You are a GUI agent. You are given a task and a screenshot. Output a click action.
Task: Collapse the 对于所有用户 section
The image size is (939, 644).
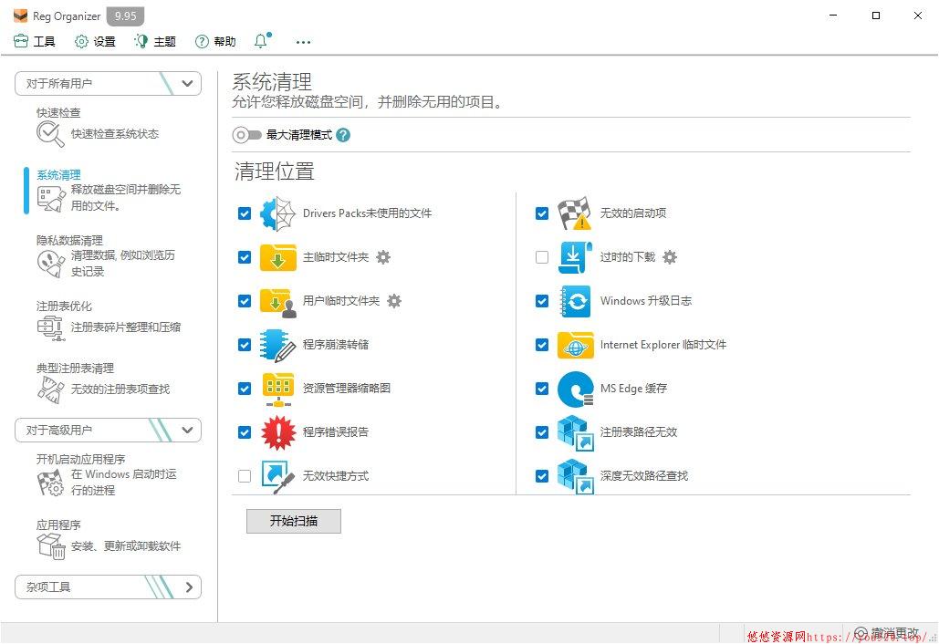108,83
